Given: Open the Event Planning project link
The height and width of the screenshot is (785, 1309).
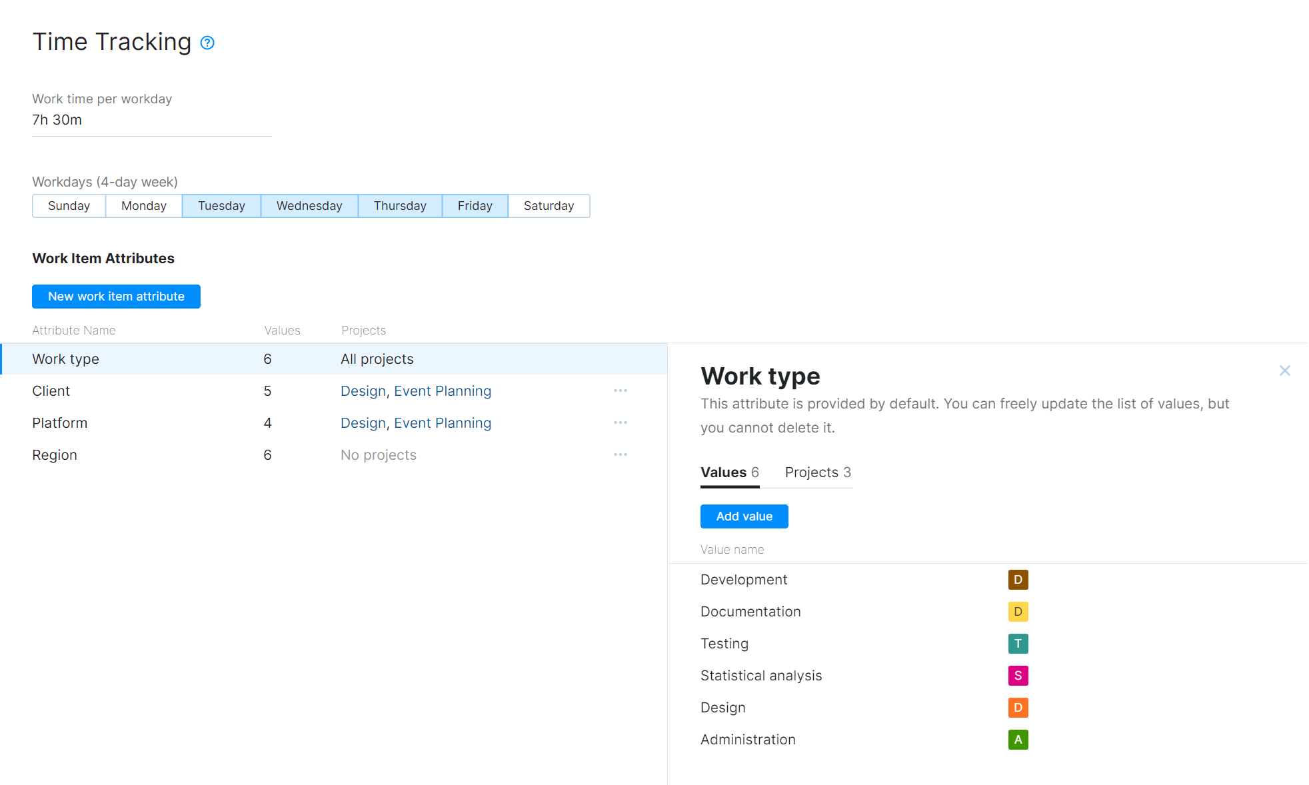Looking at the screenshot, I should [443, 391].
